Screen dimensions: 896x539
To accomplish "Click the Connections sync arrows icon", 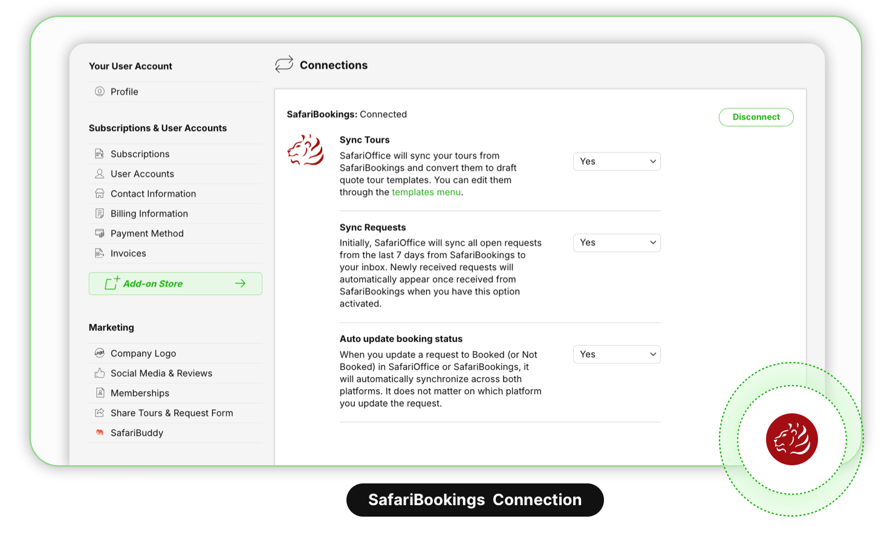I will click(x=284, y=65).
